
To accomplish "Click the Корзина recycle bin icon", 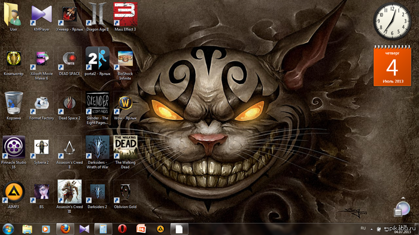I will point(13,106).
